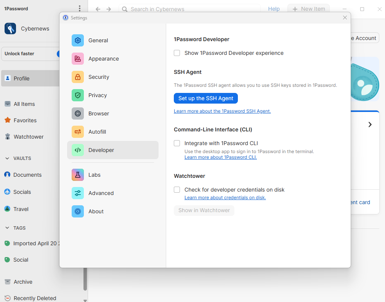This screenshot has width=385, height=302.
Task: Open the 1Password sidebar three-dot menu
Action: click(80, 9)
